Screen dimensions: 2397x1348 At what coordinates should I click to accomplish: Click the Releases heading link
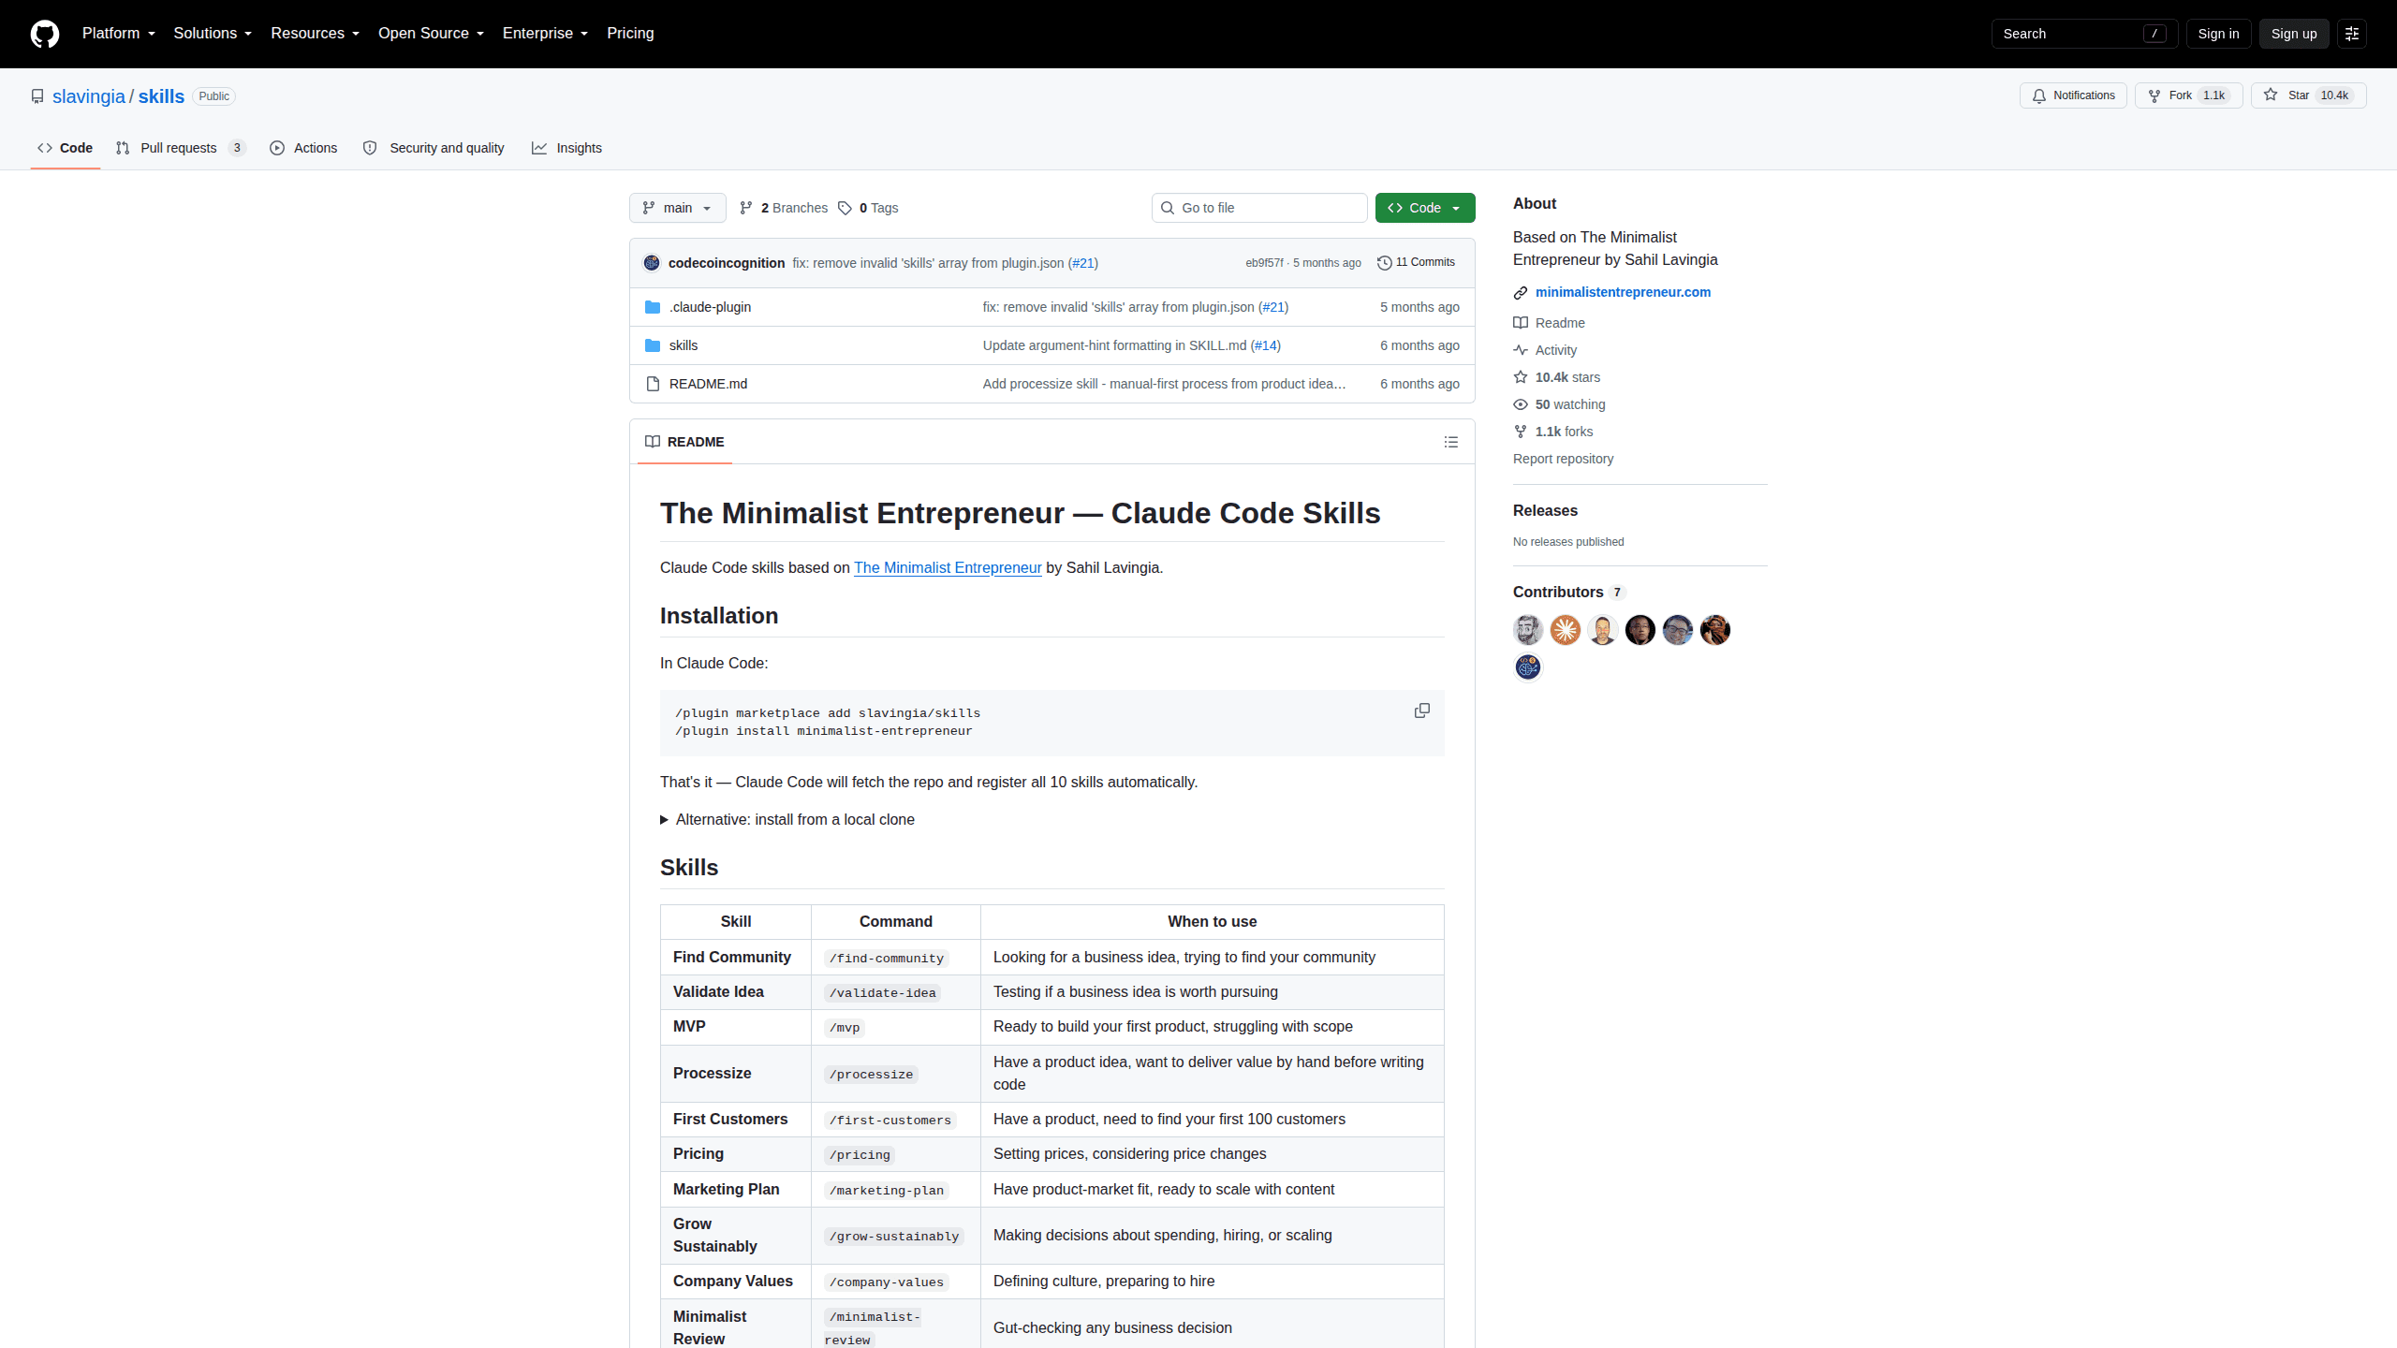pos(1545,510)
